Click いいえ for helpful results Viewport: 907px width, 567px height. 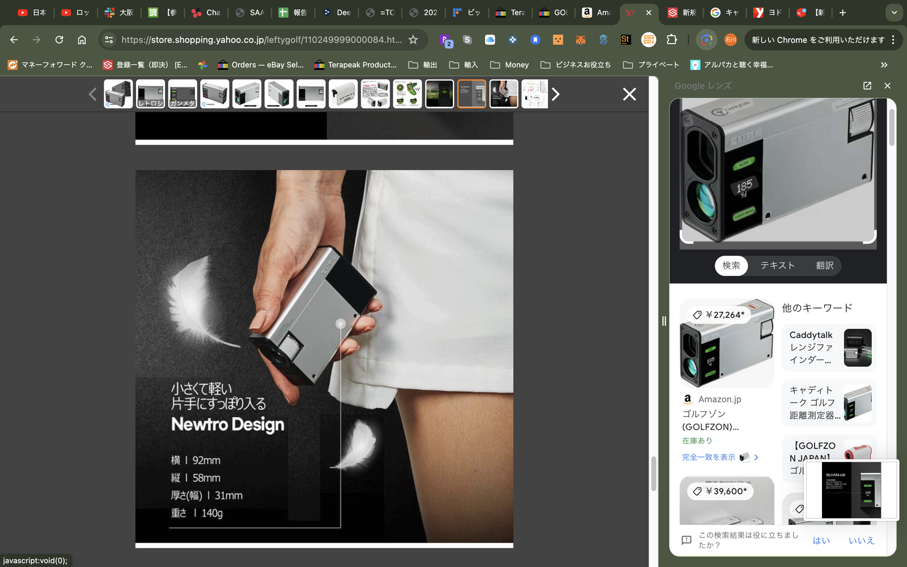click(x=861, y=540)
